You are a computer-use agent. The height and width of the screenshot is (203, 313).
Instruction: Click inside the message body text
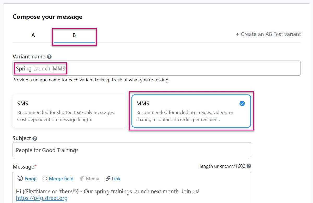click(108, 192)
